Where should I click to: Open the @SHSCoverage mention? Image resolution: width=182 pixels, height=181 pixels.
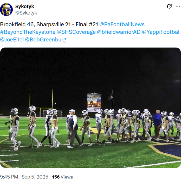[x=76, y=32]
